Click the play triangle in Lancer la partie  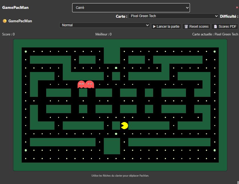point(154,27)
